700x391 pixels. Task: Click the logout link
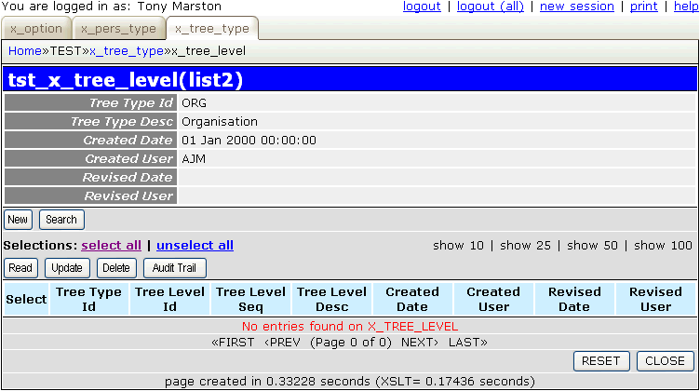422,7
